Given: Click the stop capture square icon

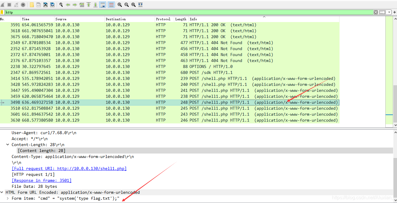Looking at the screenshot, I should (9, 5).
